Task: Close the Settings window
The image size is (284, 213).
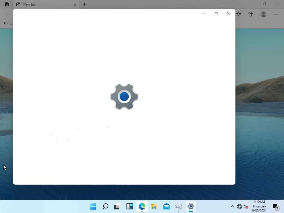Action: coord(229,14)
